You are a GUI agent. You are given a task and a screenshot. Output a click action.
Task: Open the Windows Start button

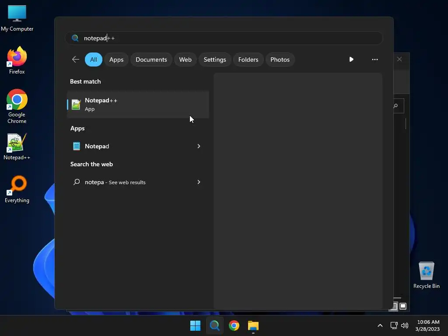(x=196, y=325)
